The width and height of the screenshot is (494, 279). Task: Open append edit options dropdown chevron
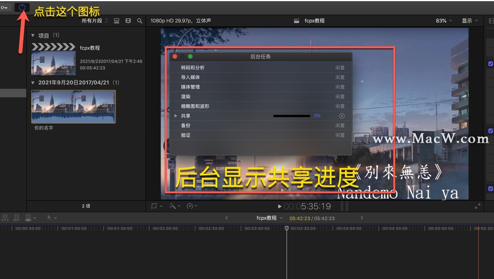[34, 218]
